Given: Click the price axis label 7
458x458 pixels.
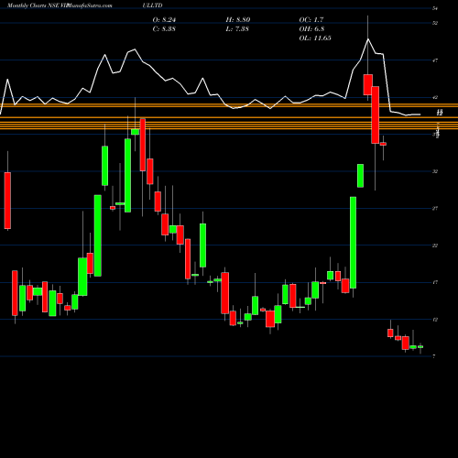Looking at the screenshot, I should (x=434, y=356).
